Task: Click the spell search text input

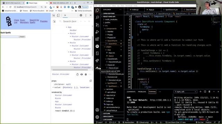Action: [10, 37]
